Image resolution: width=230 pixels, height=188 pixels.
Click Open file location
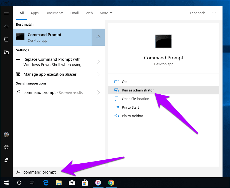coord(164,99)
